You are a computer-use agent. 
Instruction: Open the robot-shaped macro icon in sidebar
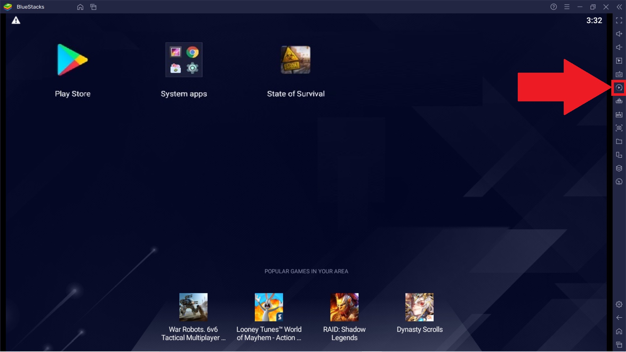click(x=619, y=101)
